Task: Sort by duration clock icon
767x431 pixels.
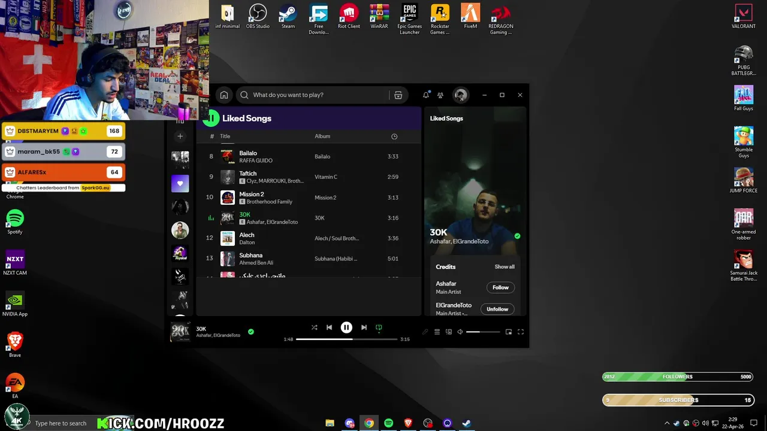Action: pos(394,136)
